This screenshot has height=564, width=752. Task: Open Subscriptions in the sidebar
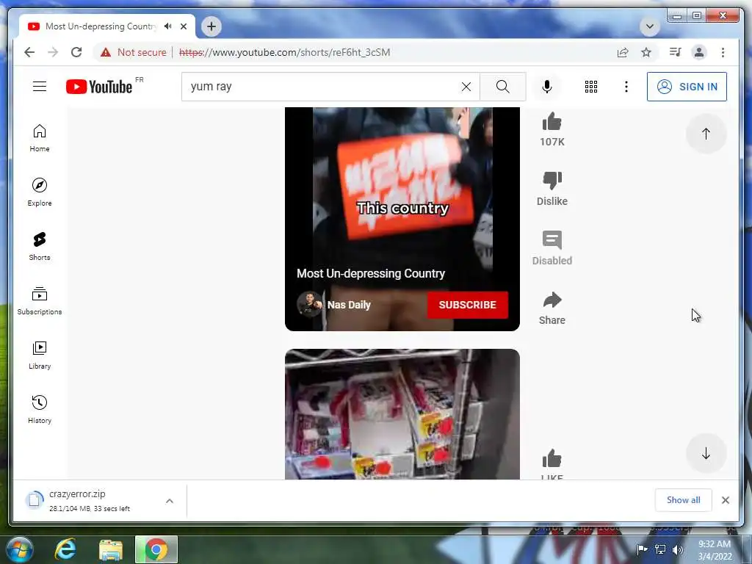40,300
